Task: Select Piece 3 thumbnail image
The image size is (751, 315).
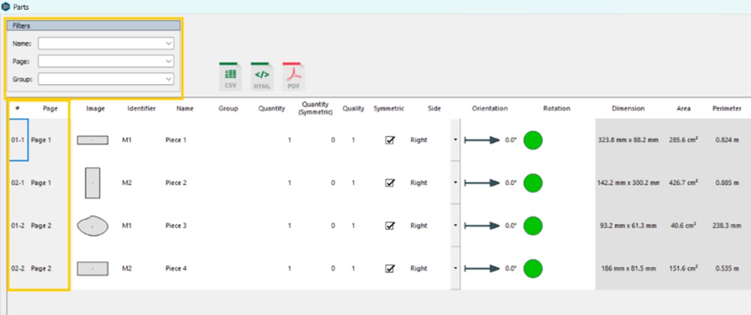Action: [93, 226]
